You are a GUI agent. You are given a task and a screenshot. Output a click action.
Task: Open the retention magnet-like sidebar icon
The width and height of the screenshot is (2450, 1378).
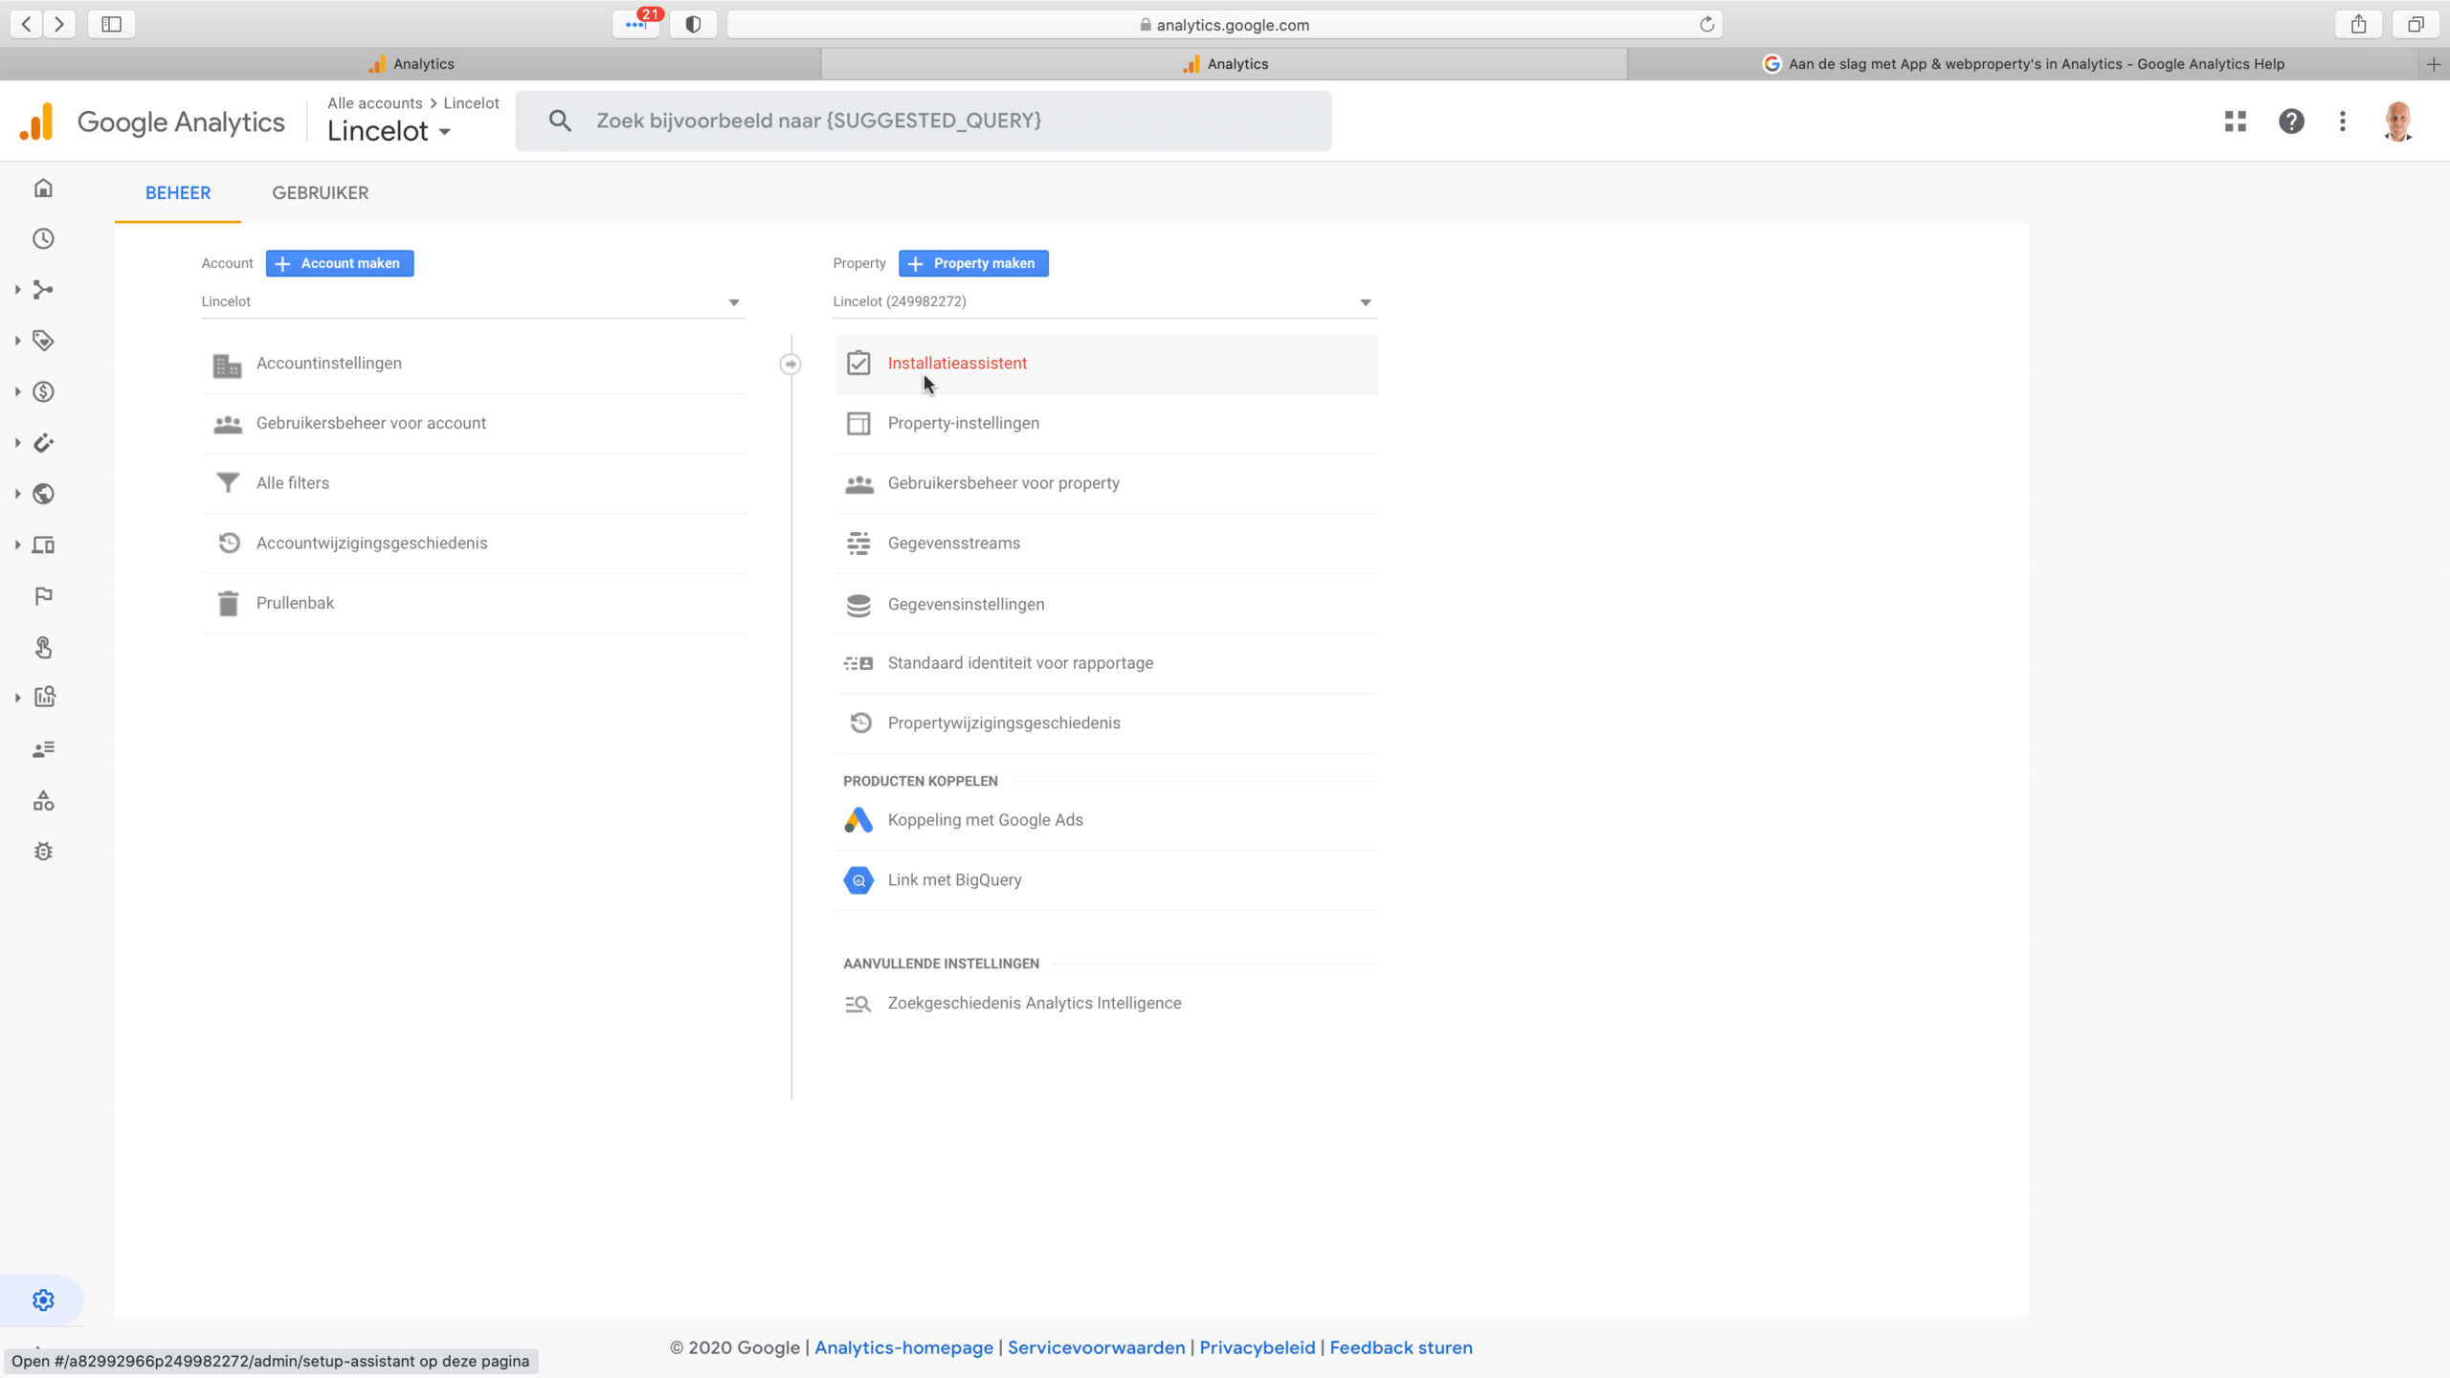[43, 443]
